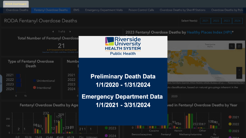Filter by year 2024 button

237,21
